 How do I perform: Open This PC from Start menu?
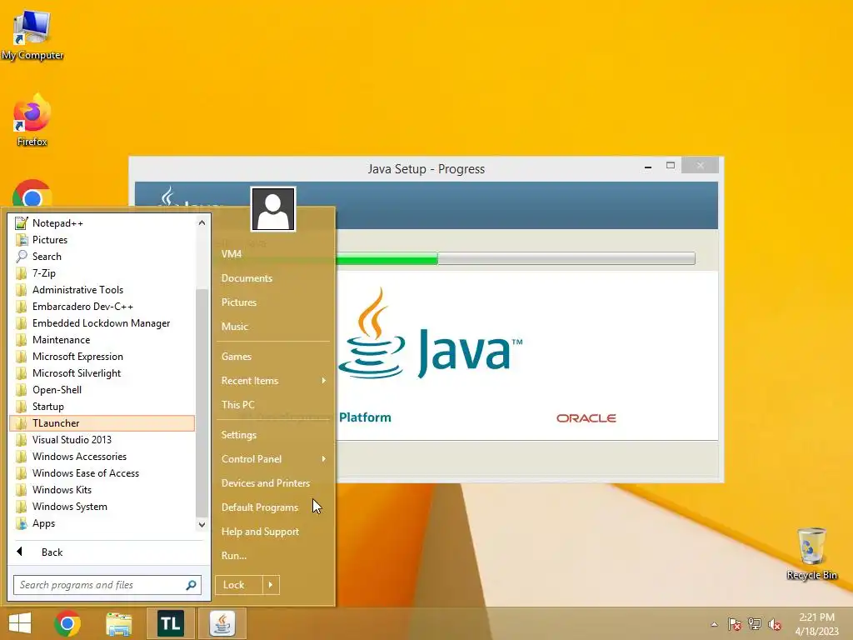[273, 405]
